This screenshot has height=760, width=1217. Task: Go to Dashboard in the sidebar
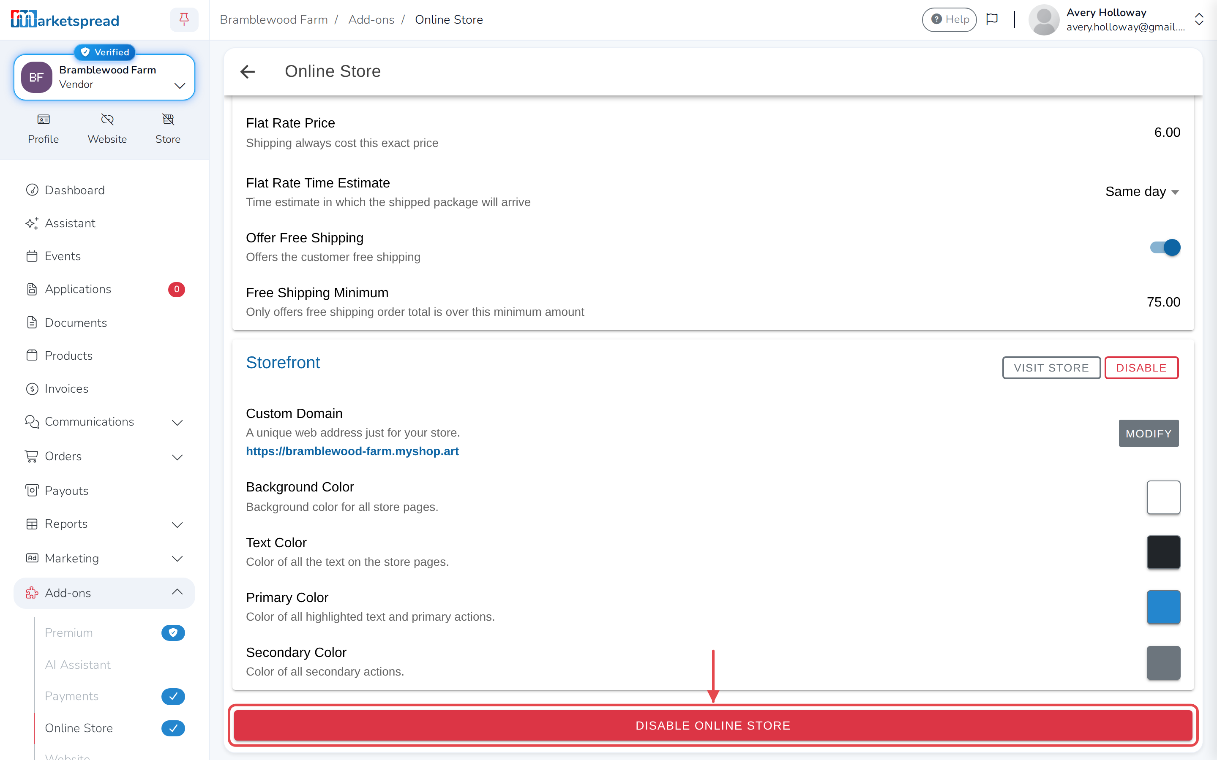pos(105,190)
